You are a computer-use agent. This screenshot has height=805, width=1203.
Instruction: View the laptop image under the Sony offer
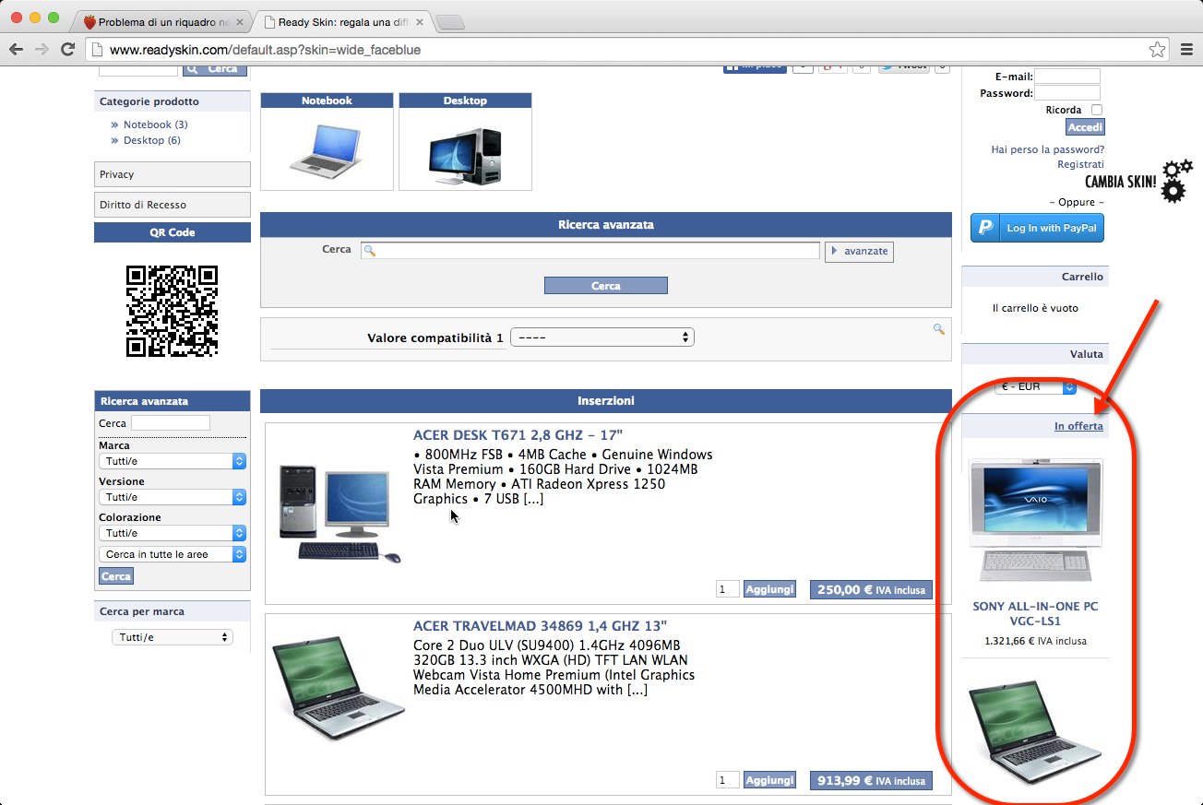tap(1035, 732)
